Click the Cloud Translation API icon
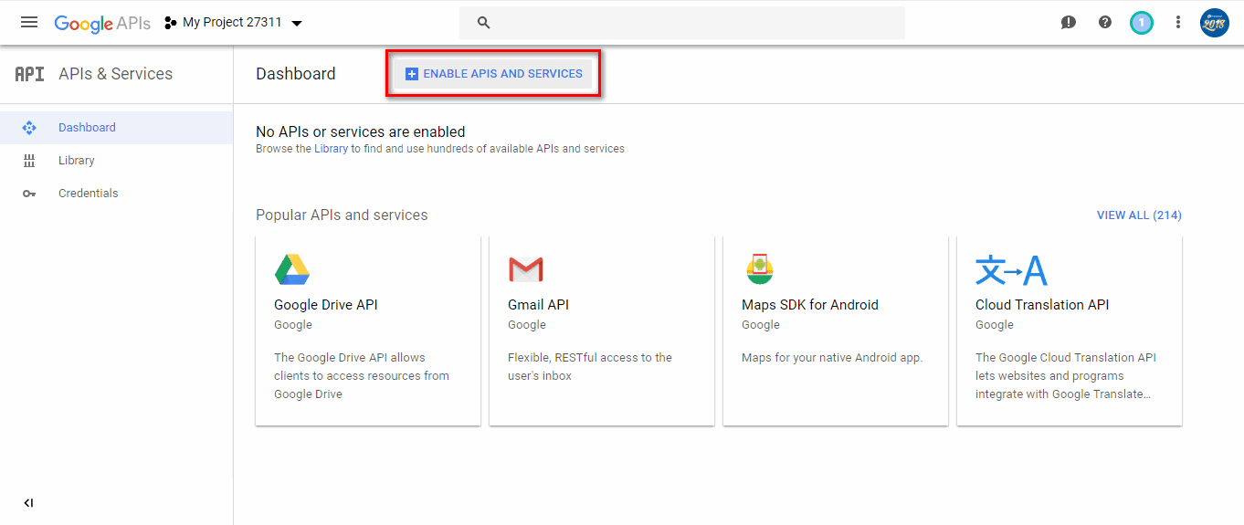Viewport: 1244px width, 525px height. [x=1011, y=270]
